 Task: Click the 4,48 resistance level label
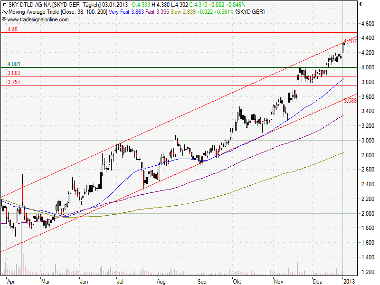[x=13, y=29]
